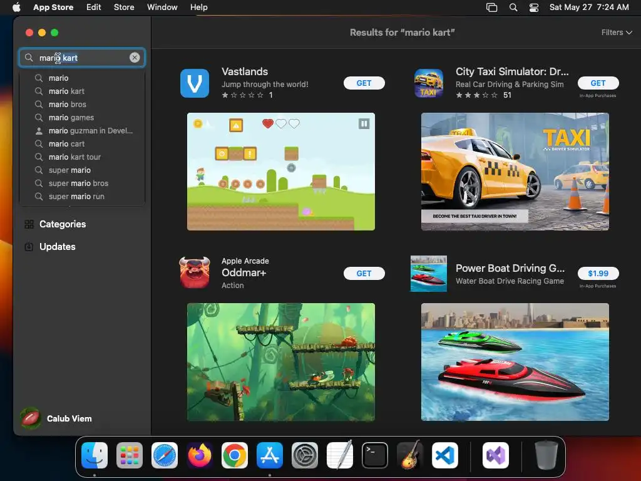Image resolution: width=641 pixels, height=481 pixels.
Task: Click the Vastlands title text
Action: tap(245, 71)
